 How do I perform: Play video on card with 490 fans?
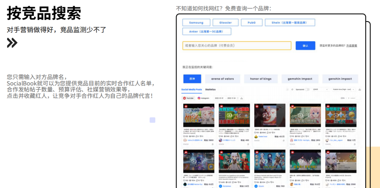[x=230, y=115]
